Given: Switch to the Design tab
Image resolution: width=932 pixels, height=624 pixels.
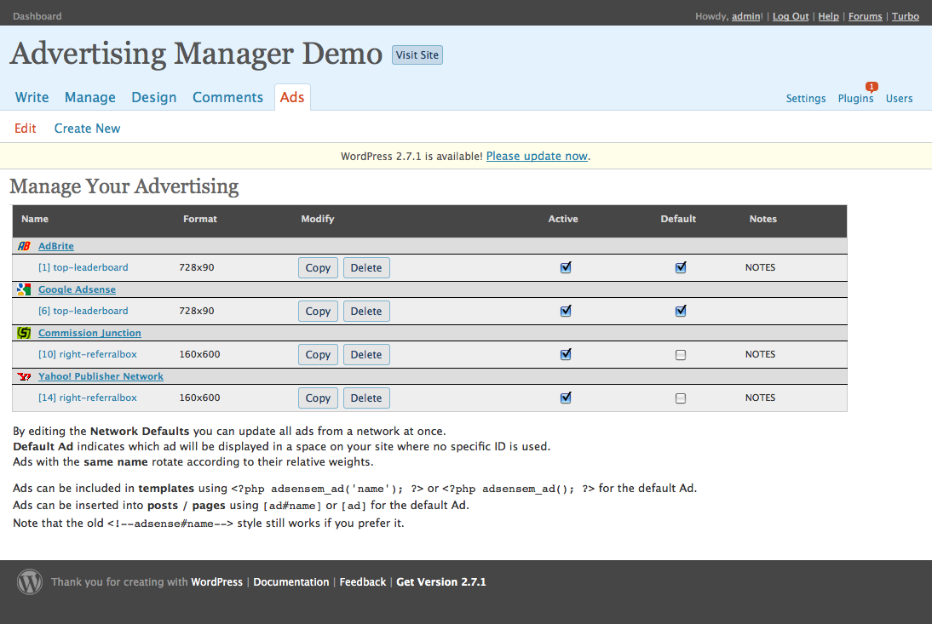Looking at the screenshot, I should pos(154,97).
